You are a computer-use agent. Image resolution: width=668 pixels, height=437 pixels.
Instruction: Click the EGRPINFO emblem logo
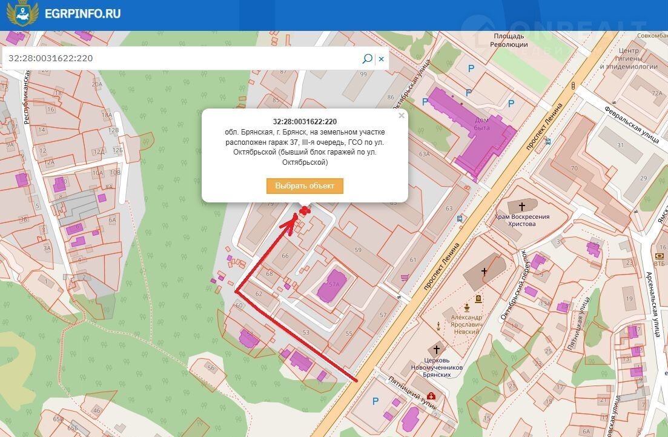(x=22, y=14)
